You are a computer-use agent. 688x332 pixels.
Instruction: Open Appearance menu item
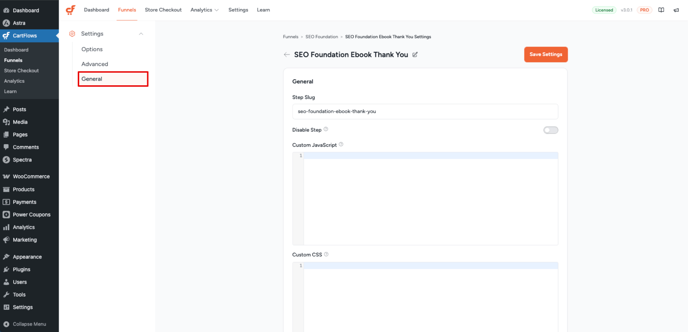29,257
